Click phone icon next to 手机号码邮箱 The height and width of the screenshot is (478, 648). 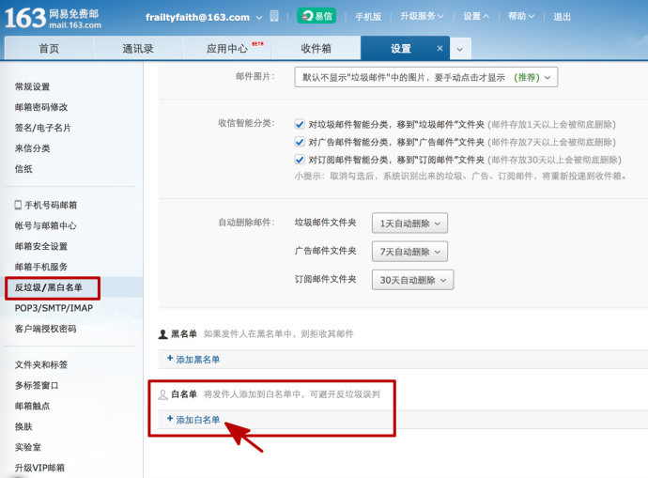(18, 205)
